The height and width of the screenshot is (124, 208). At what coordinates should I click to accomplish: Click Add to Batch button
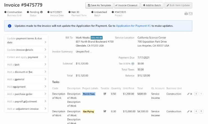[x=152, y=5]
